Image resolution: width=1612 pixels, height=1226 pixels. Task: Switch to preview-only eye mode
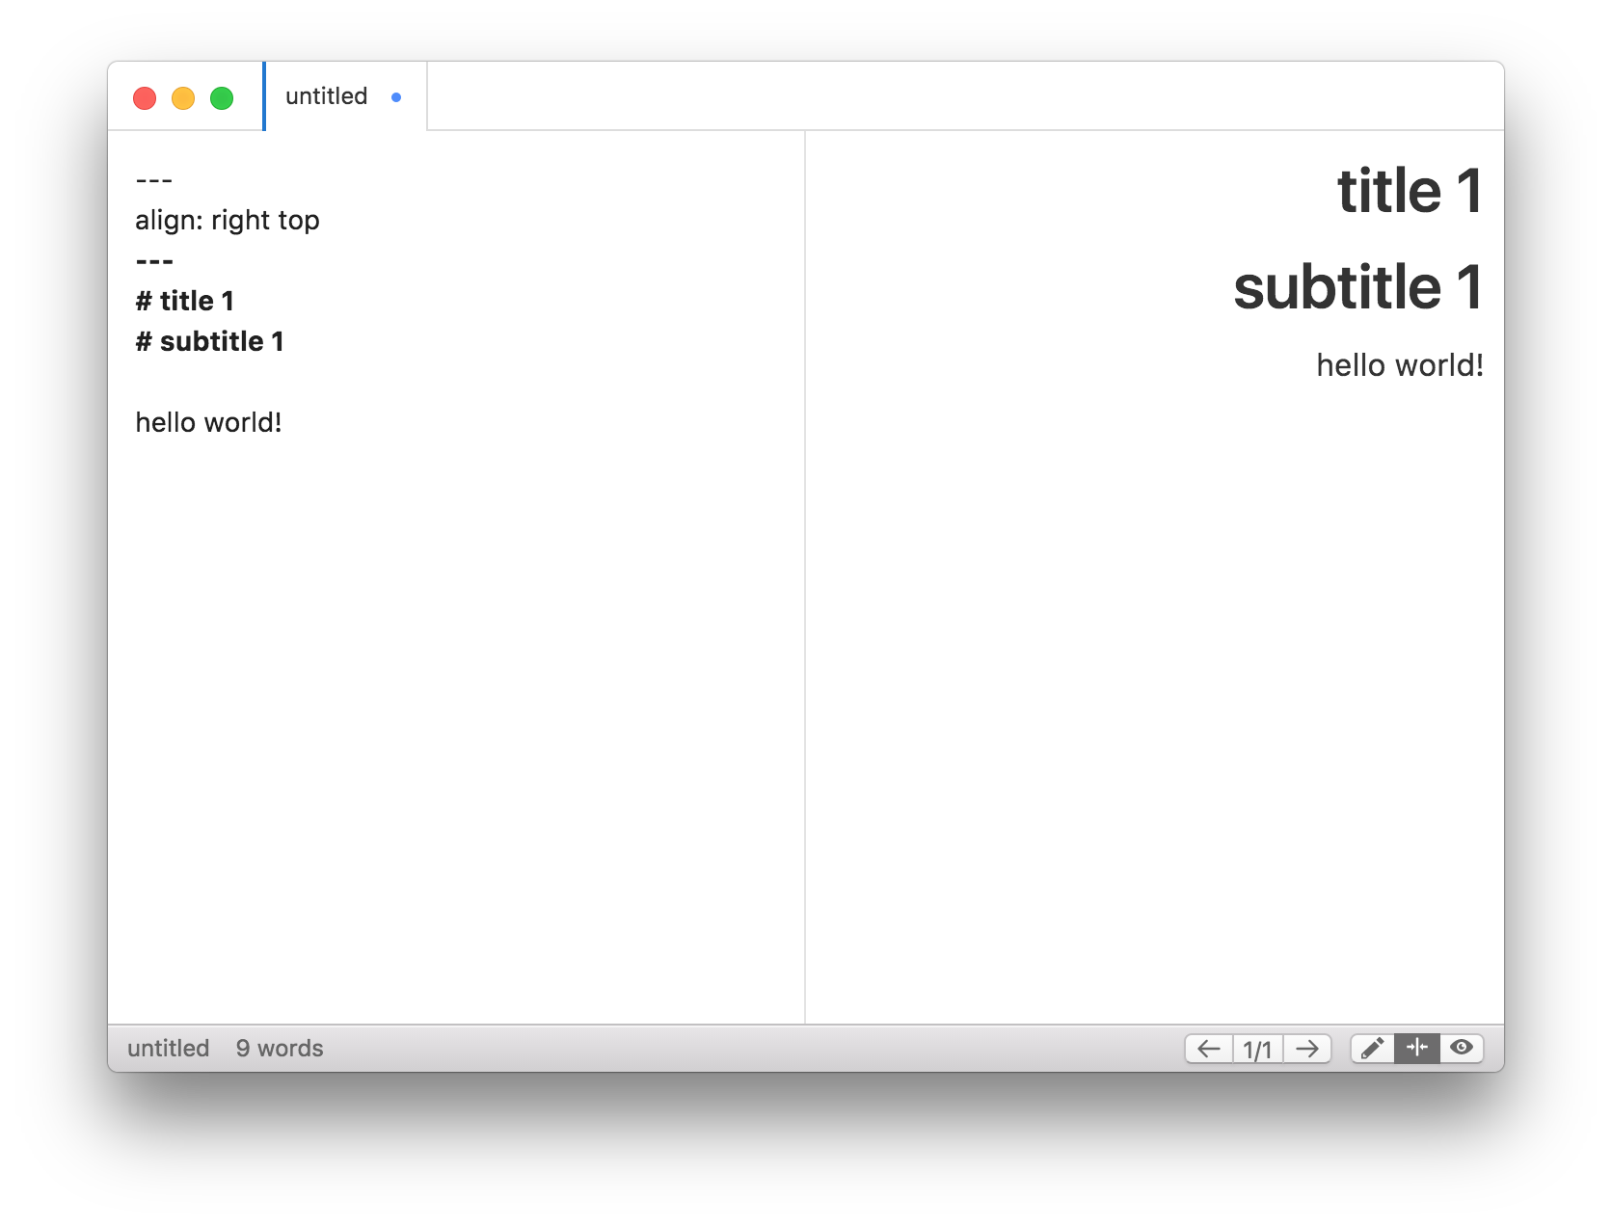point(1462,1049)
